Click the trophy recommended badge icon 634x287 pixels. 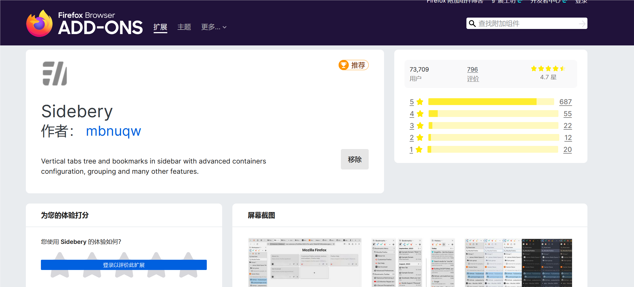coord(344,65)
